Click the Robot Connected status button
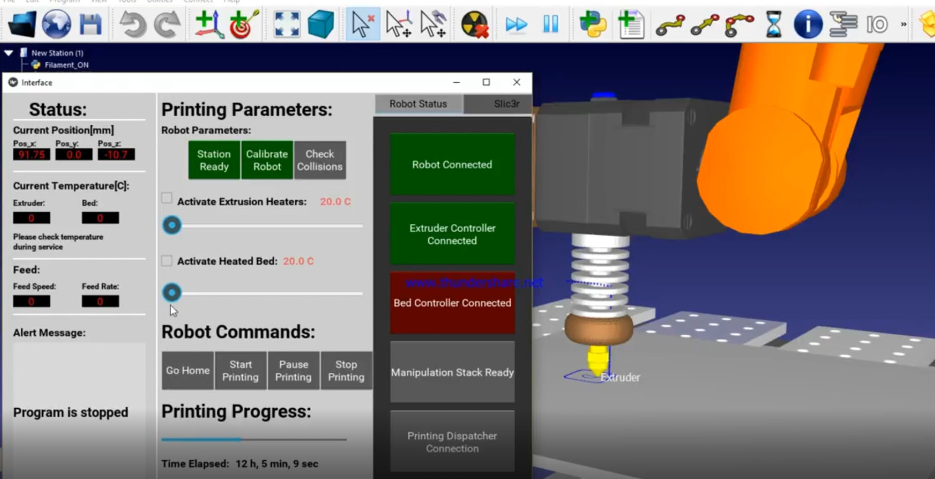935x479 pixels. [452, 164]
